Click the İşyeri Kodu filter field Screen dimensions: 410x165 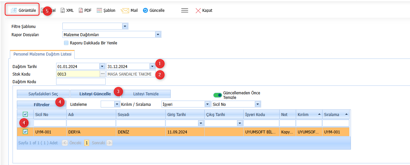point(261,123)
